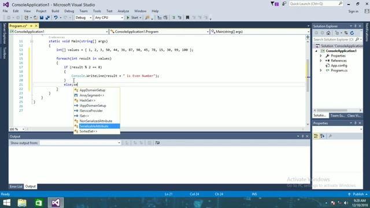The width and height of the screenshot is (370, 208).
Task: Open the ConsoleApplication1.Program type dropdown
Action: pyautogui.click(x=160, y=32)
